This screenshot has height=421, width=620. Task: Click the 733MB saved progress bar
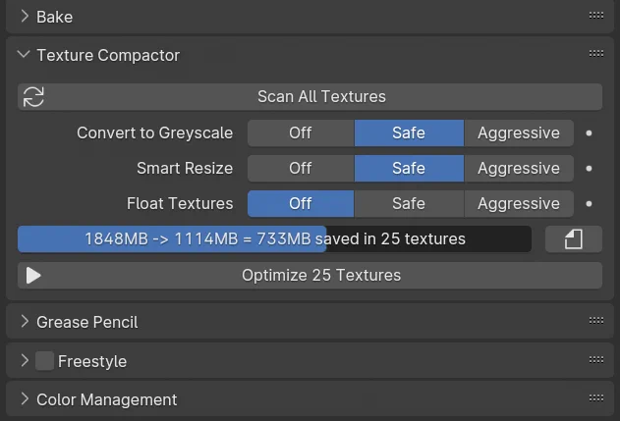274,238
